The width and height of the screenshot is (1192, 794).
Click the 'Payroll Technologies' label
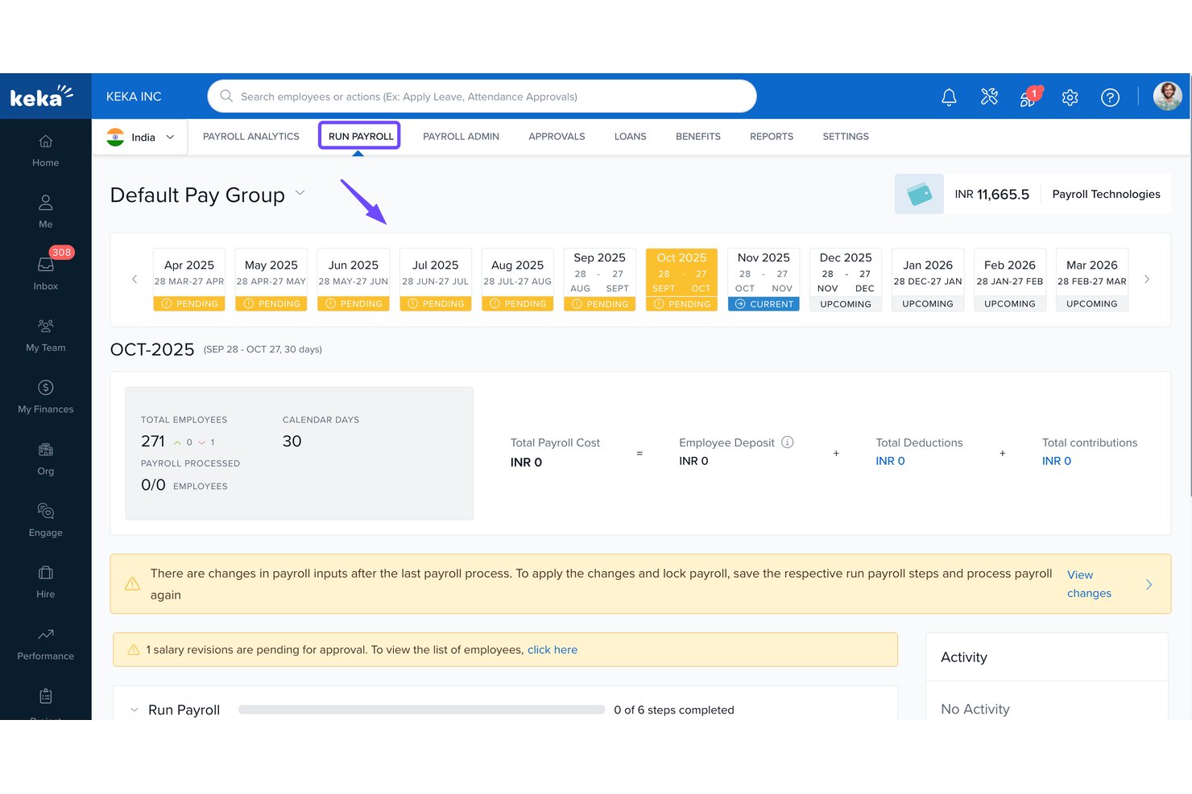[1106, 194]
